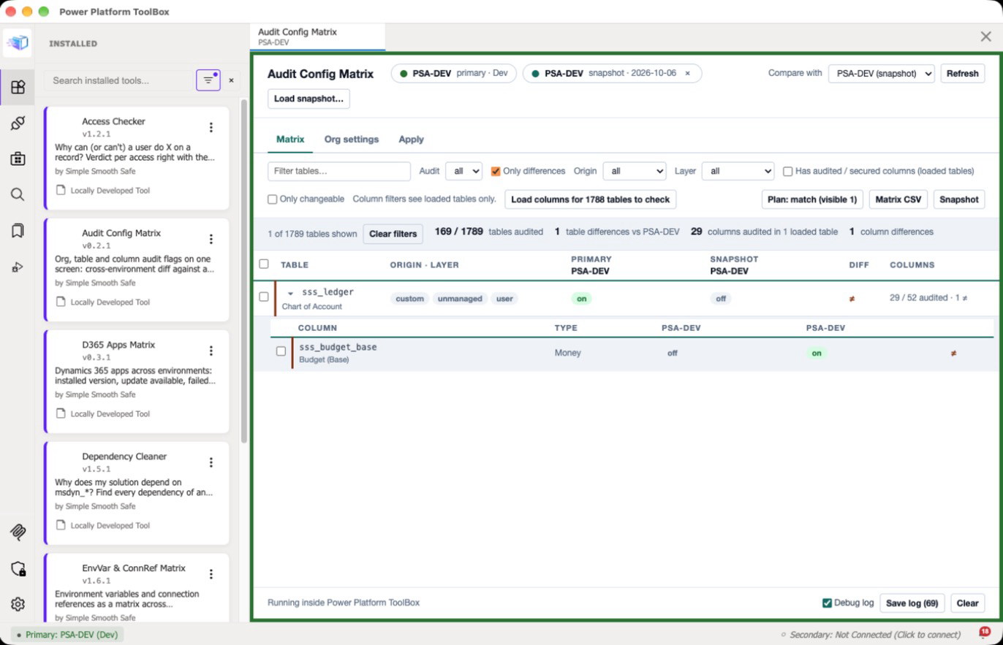Open the settings gear in the sidebar

18,604
